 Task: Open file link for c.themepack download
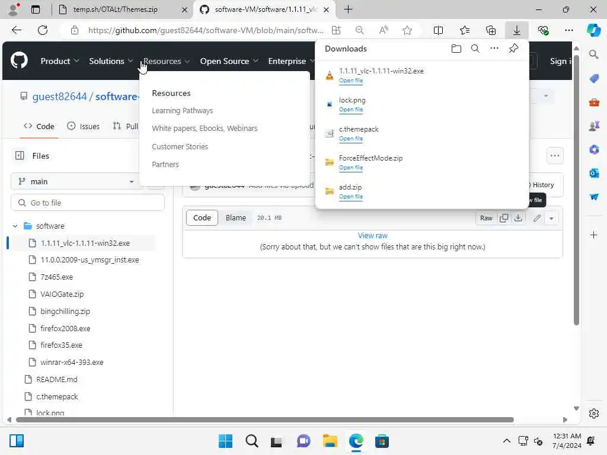click(351, 139)
